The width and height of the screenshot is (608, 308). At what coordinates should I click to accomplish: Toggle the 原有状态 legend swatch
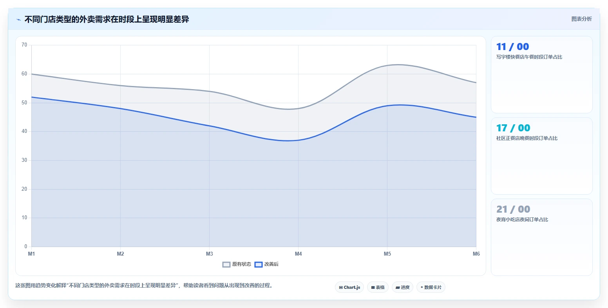click(x=226, y=265)
